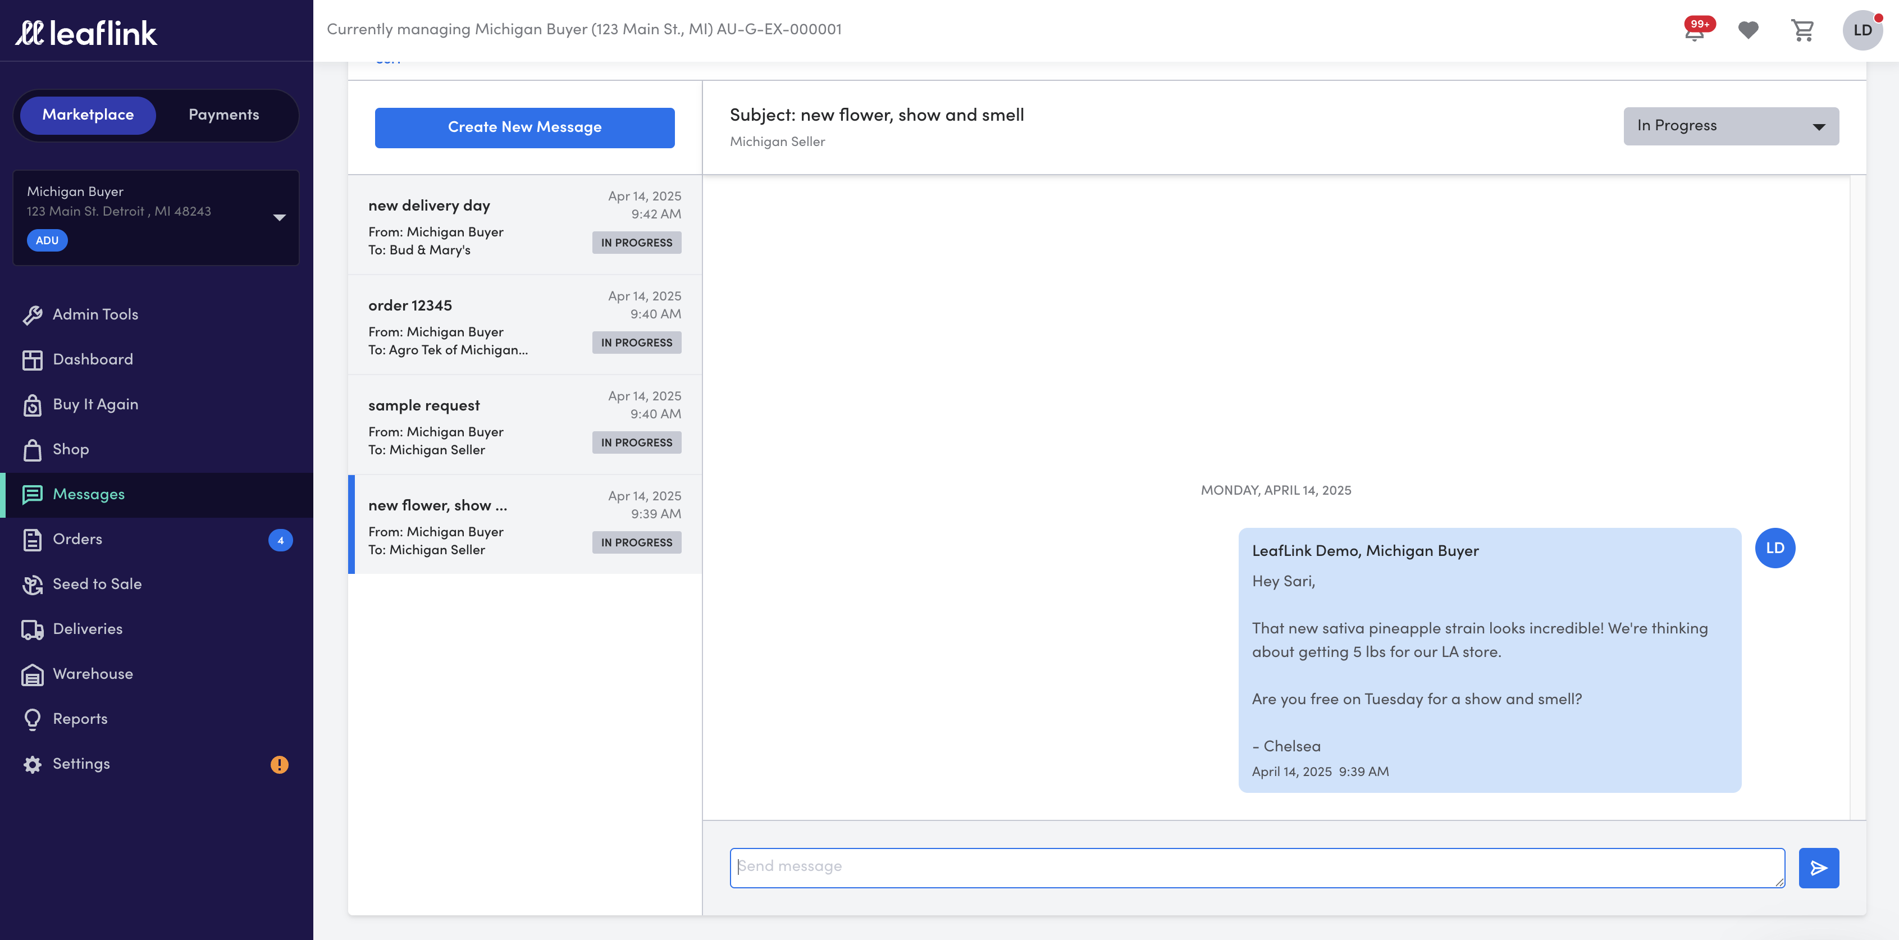Open Reports section
Screen dimensions: 1899x940
[x=156, y=719]
